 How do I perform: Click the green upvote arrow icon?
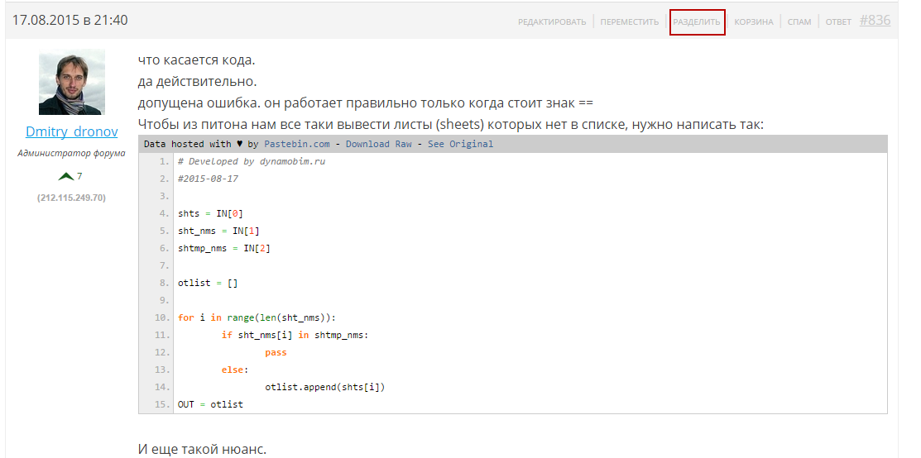click(x=66, y=176)
